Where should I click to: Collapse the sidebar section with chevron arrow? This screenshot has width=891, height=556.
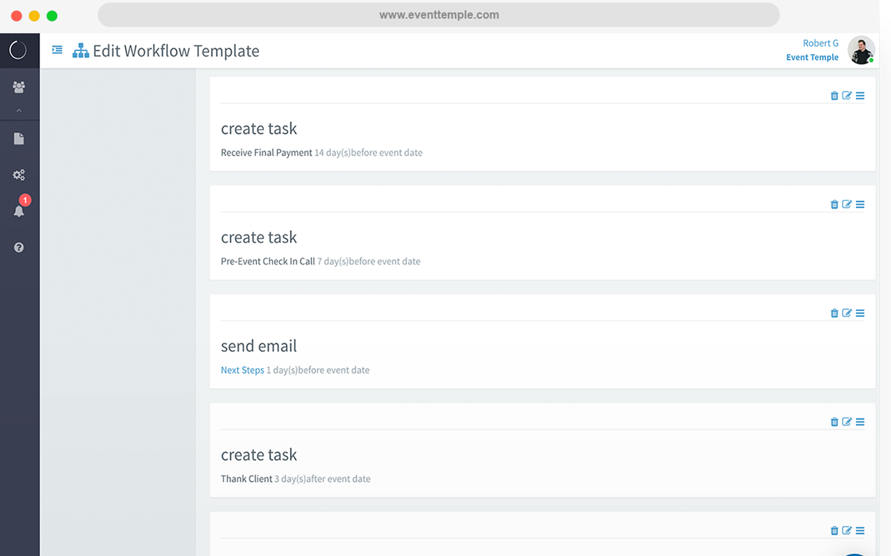(x=19, y=111)
